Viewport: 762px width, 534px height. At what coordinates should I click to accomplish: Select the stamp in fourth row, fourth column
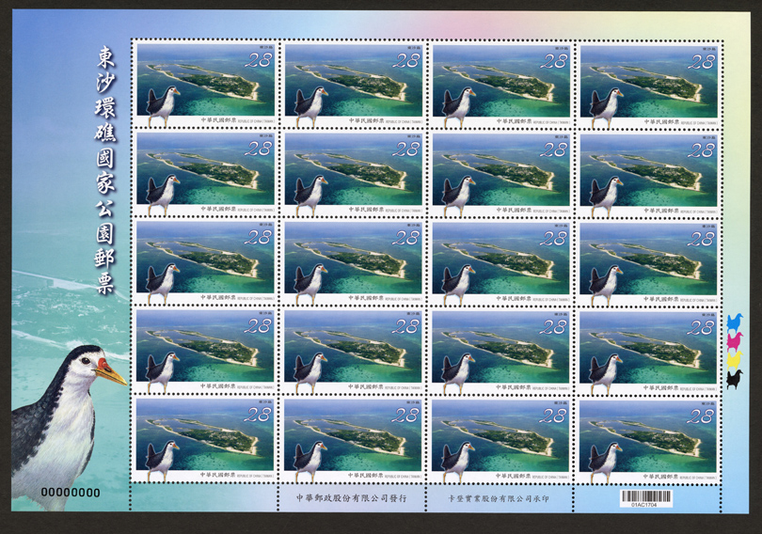pos(649,352)
